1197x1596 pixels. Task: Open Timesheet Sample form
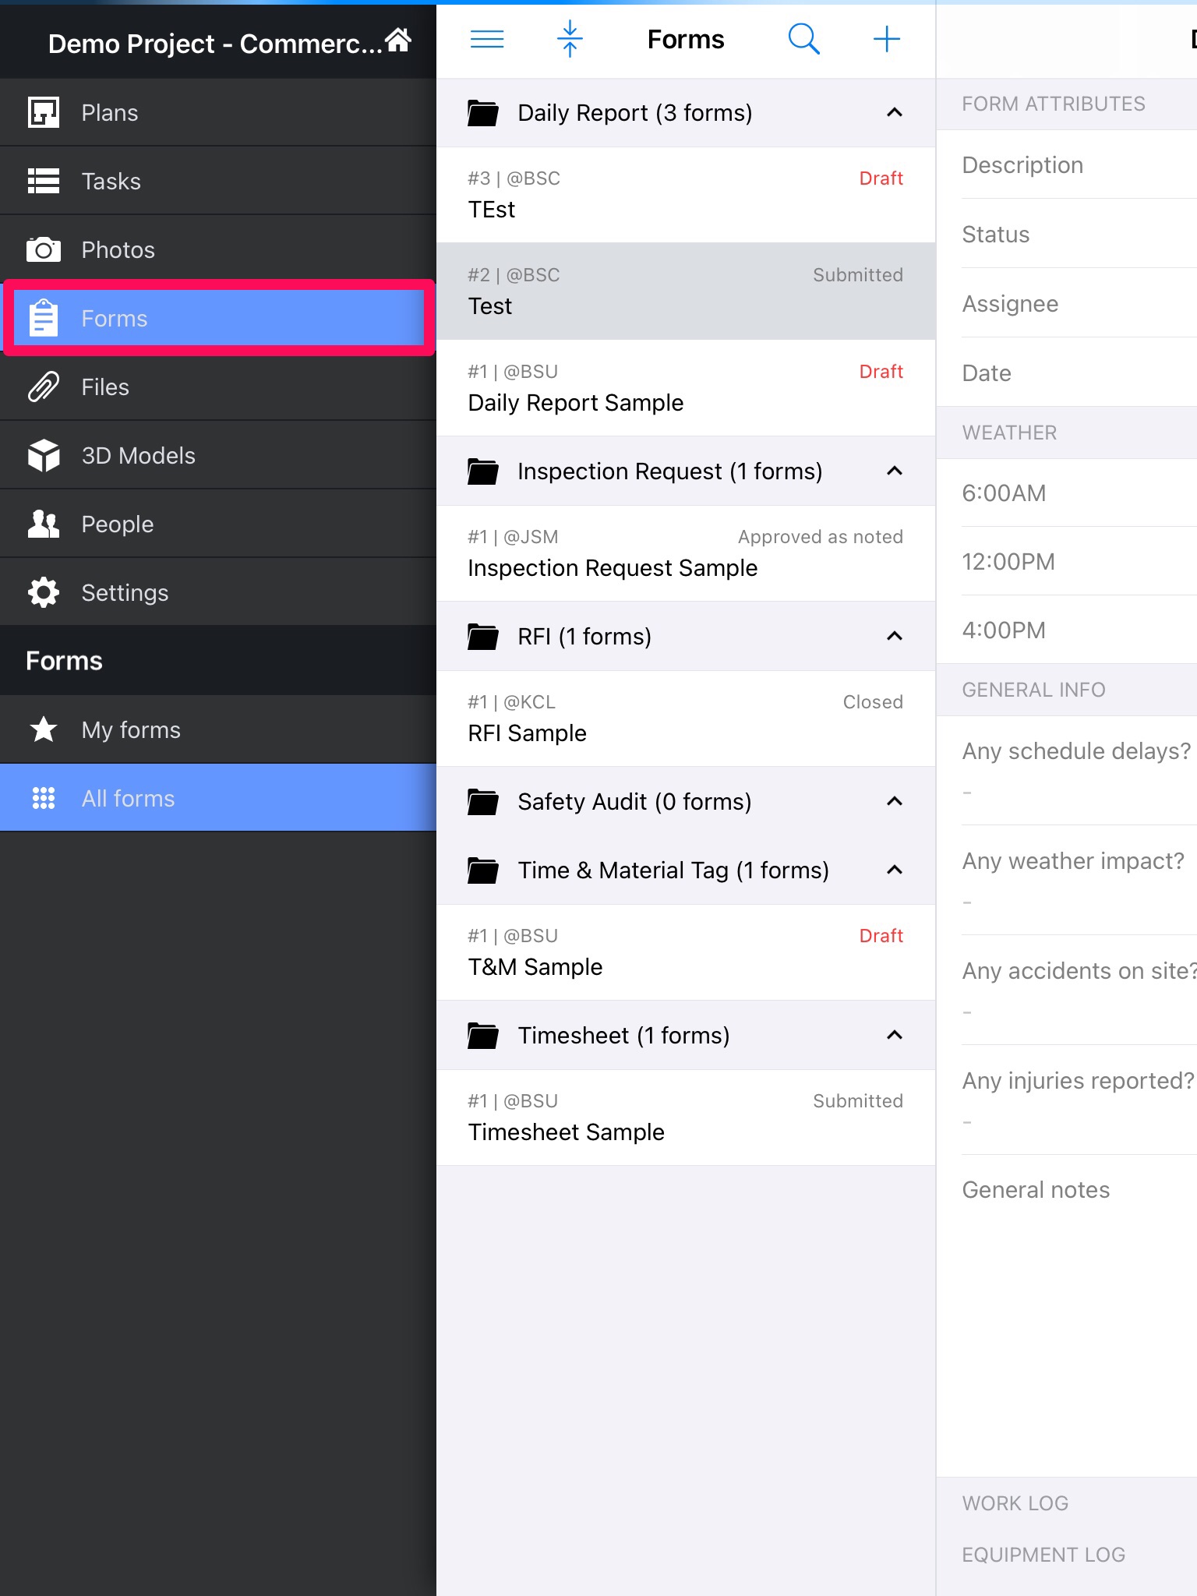(686, 1118)
